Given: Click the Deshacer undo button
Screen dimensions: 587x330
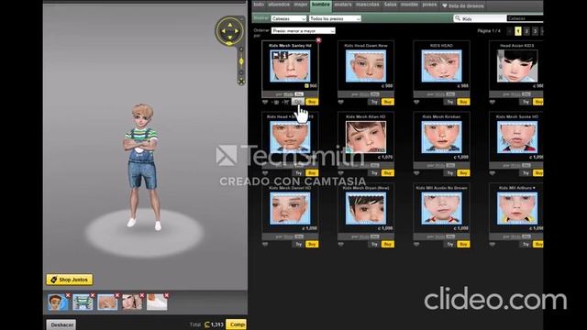Looking at the screenshot, I should tap(61, 324).
